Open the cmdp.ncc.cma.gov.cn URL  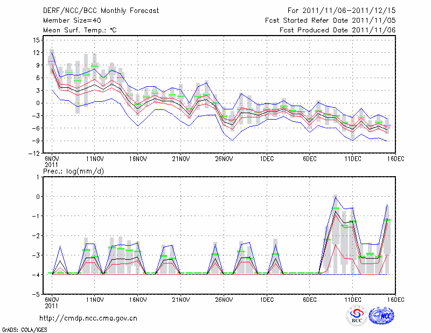89,318
